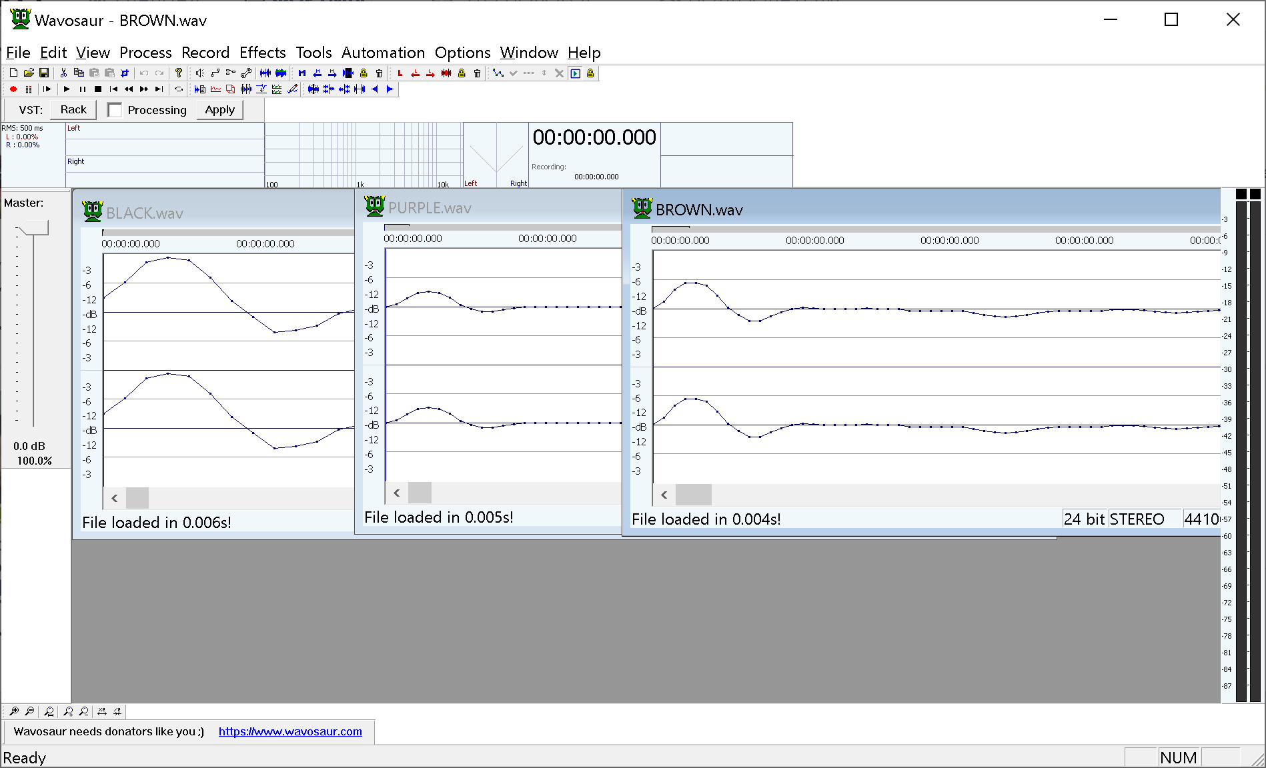Toggle loop playback icon

[x=179, y=89]
